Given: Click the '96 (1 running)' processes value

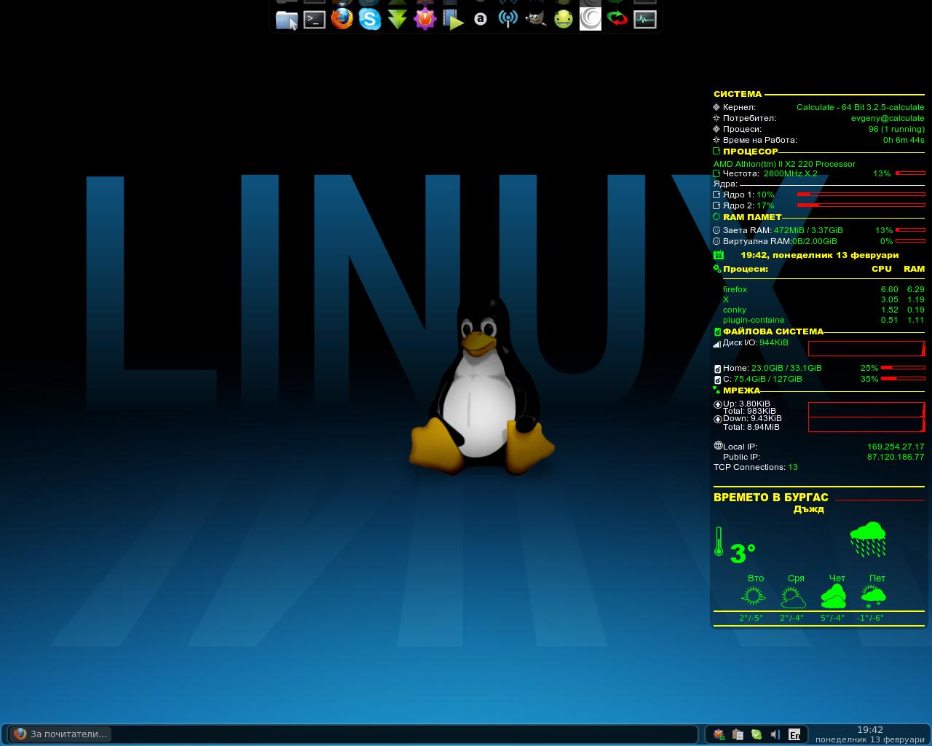Looking at the screenshot, I should (x=896, y=129).
